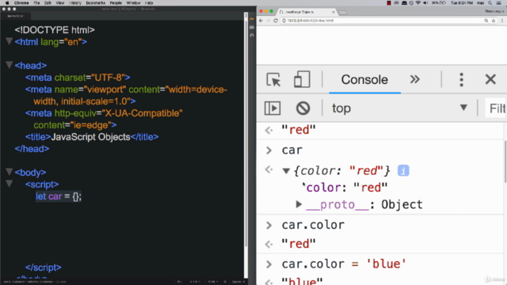Click the color: "red" property line
The width and height of the screenshot is (507, 285).
tap(347, 188)
